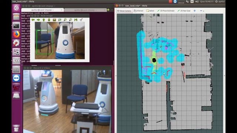Screen dimensions: 237x133
Task: Click the image icon after the down arrow
Action: pyautogui.click(x=54, y=20)
